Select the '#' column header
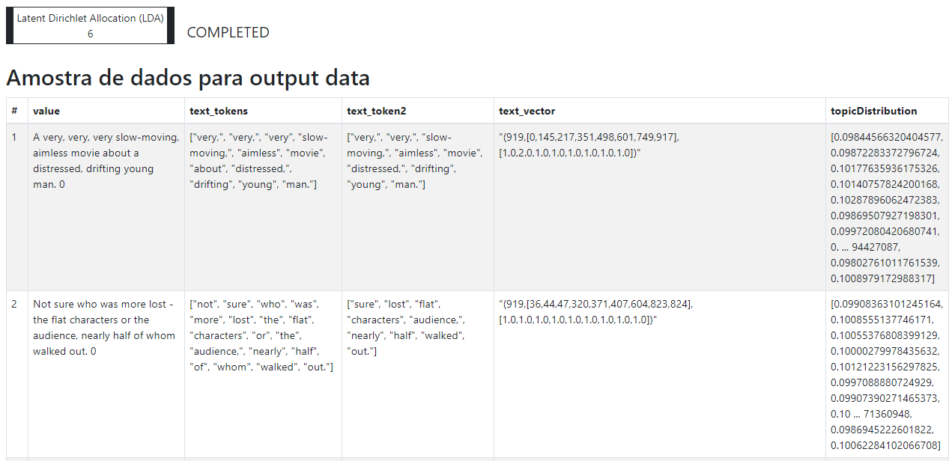The width and height of the screenshot is (952, 461). (x=16, y=111)
